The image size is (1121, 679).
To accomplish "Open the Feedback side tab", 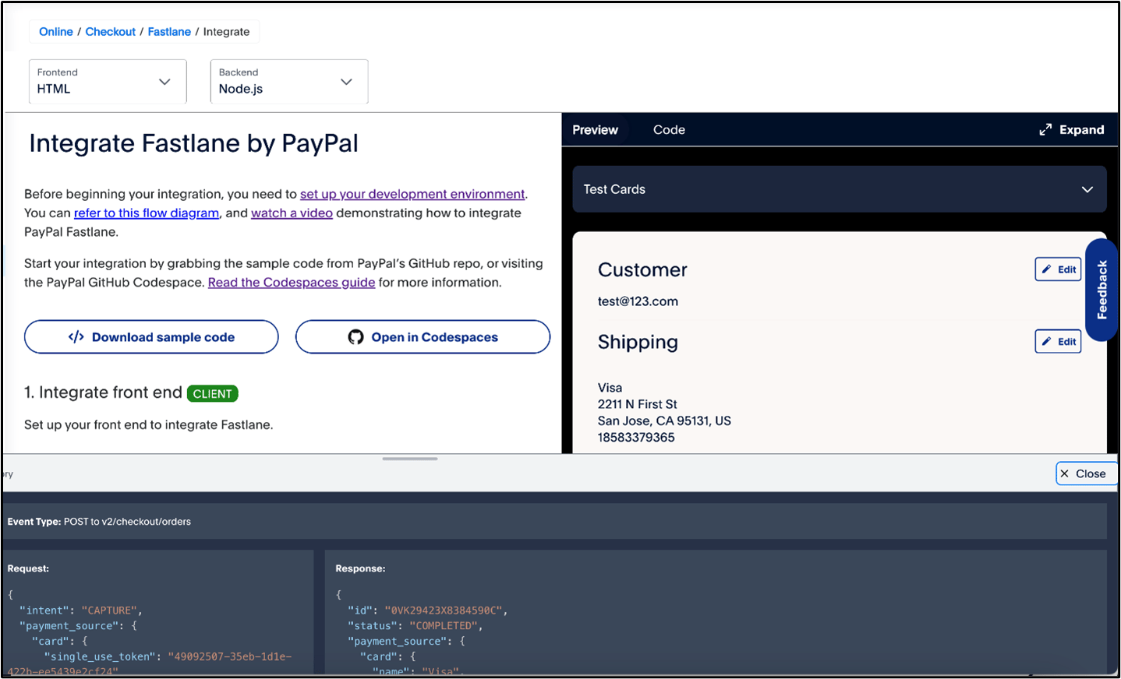I will [1102, 290].
